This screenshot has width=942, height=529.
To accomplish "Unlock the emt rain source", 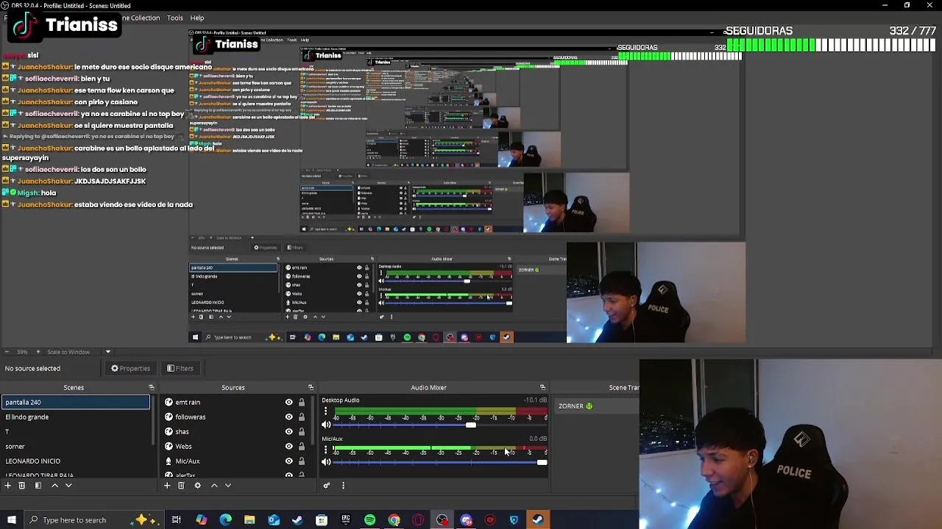I will point(302,403).
